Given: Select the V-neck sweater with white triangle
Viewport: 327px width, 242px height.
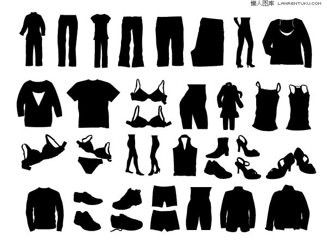Looking at the screenshot, I should 39,103.
